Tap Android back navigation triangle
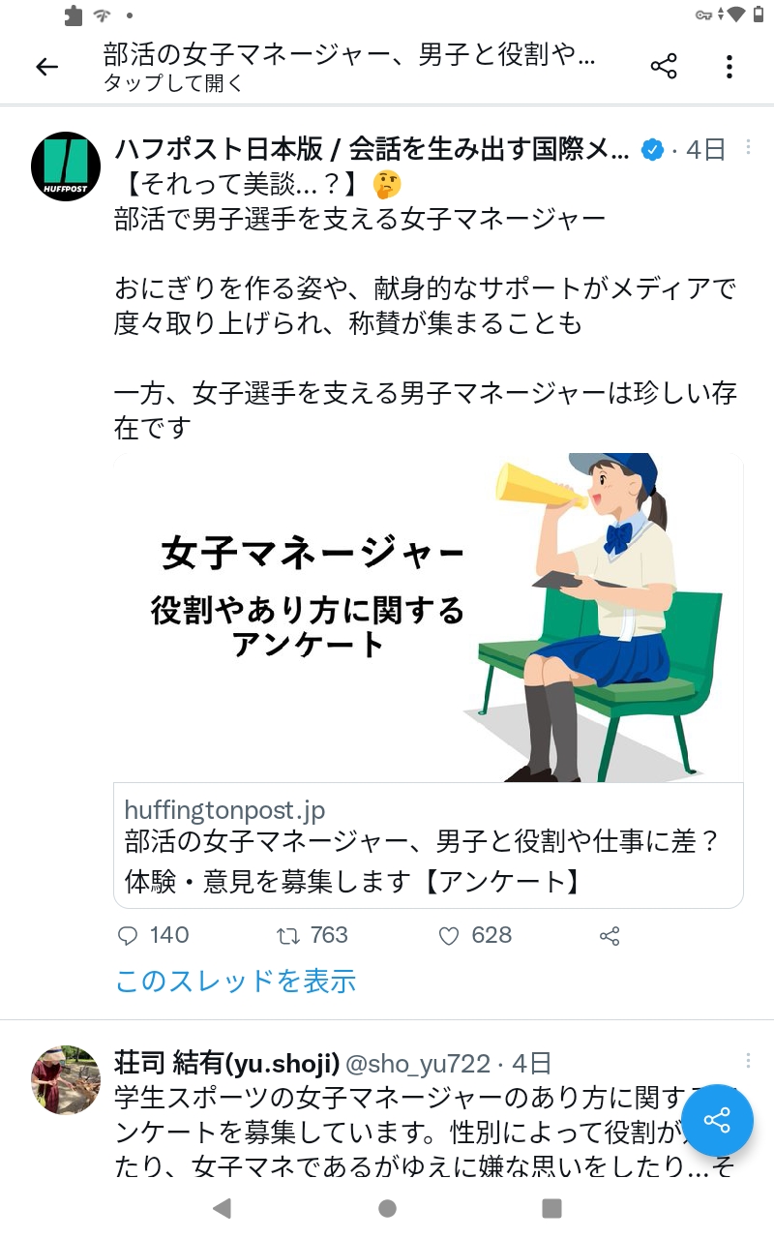The image size is (774, 1239). 222,1207
